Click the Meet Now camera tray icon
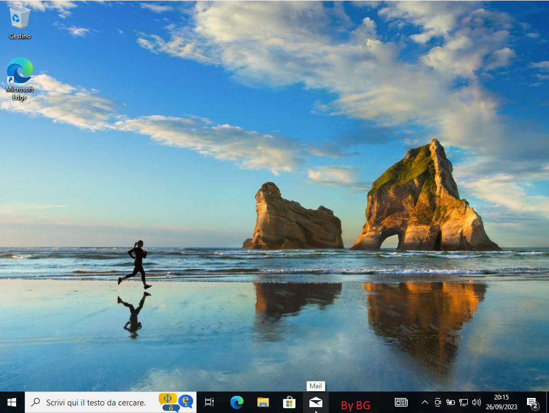 point(438,402)
